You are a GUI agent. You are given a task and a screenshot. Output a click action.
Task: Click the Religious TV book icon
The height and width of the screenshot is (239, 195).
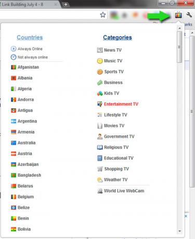point(100,148)
